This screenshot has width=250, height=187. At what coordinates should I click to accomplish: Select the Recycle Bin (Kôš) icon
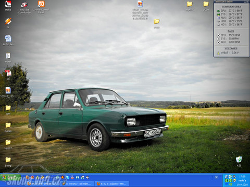pyautogui.click(x=239, y=162)
